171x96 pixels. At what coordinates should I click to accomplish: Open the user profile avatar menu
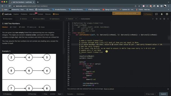click(x=167, y=14)
